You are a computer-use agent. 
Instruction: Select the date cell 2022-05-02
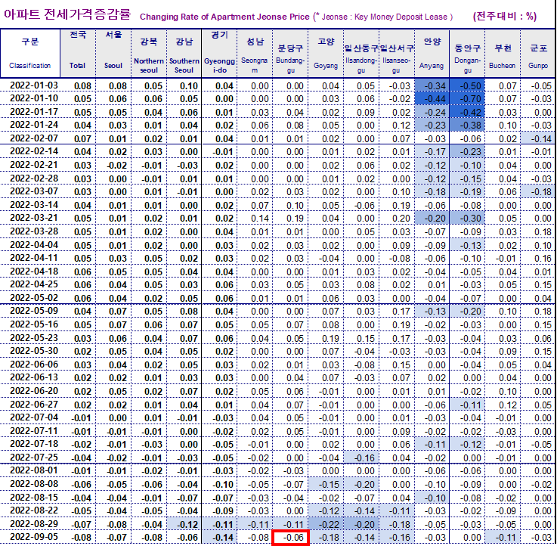coord(30,298)
